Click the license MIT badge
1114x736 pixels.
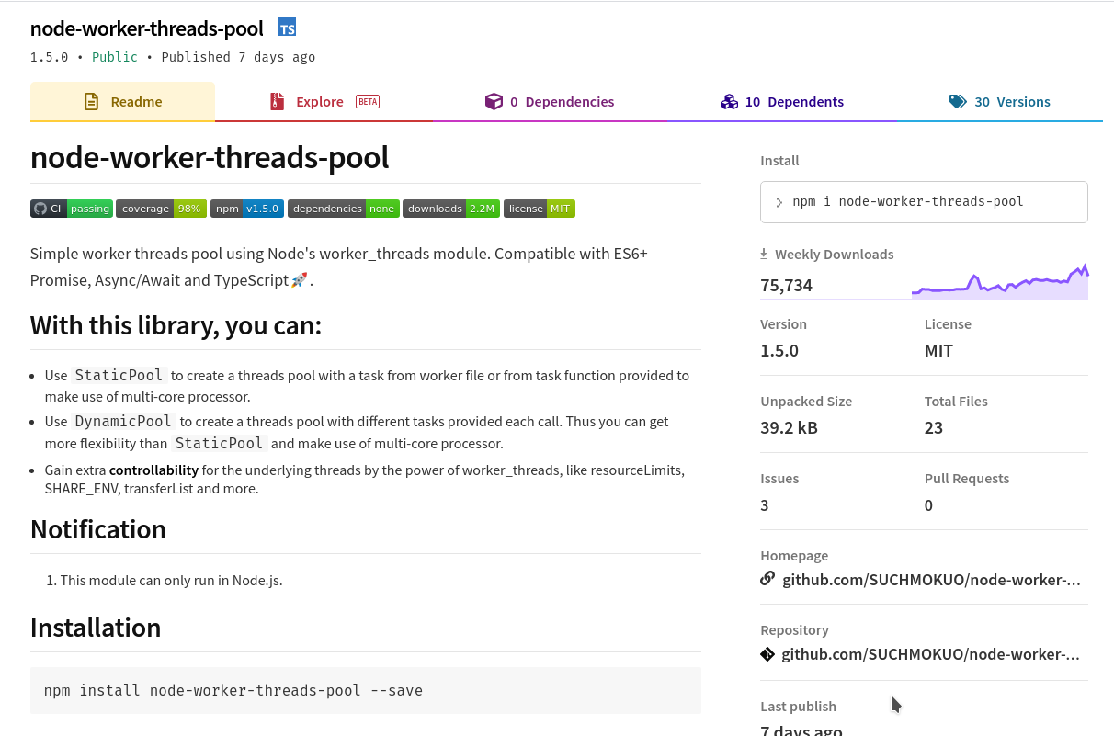[540, 209]
